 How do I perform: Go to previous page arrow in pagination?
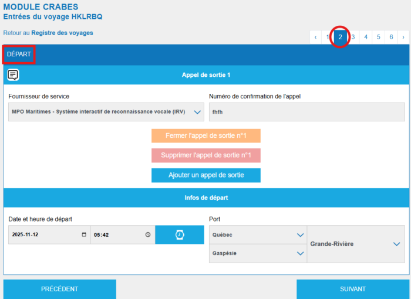point(316,37)
